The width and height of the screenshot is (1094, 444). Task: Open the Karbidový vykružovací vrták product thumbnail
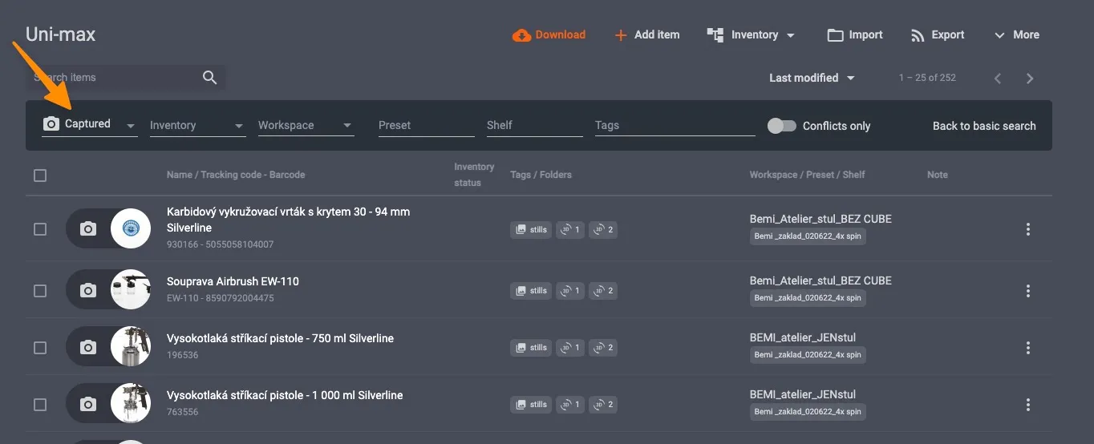pos(131,229)
